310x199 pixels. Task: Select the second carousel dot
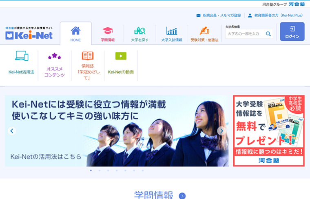100,170
